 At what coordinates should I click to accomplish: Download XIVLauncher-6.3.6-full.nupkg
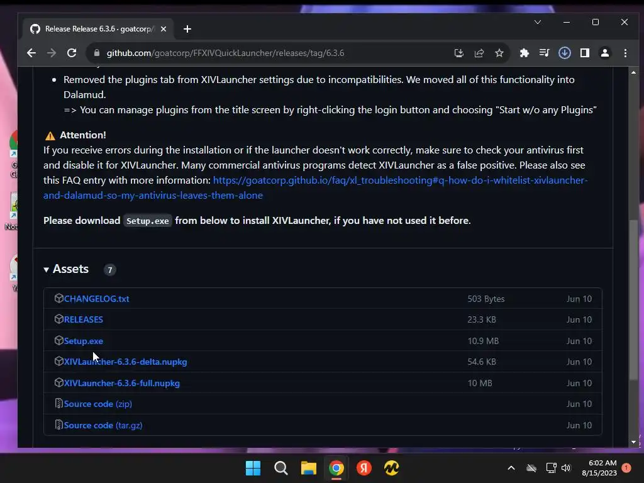(121, 383)
